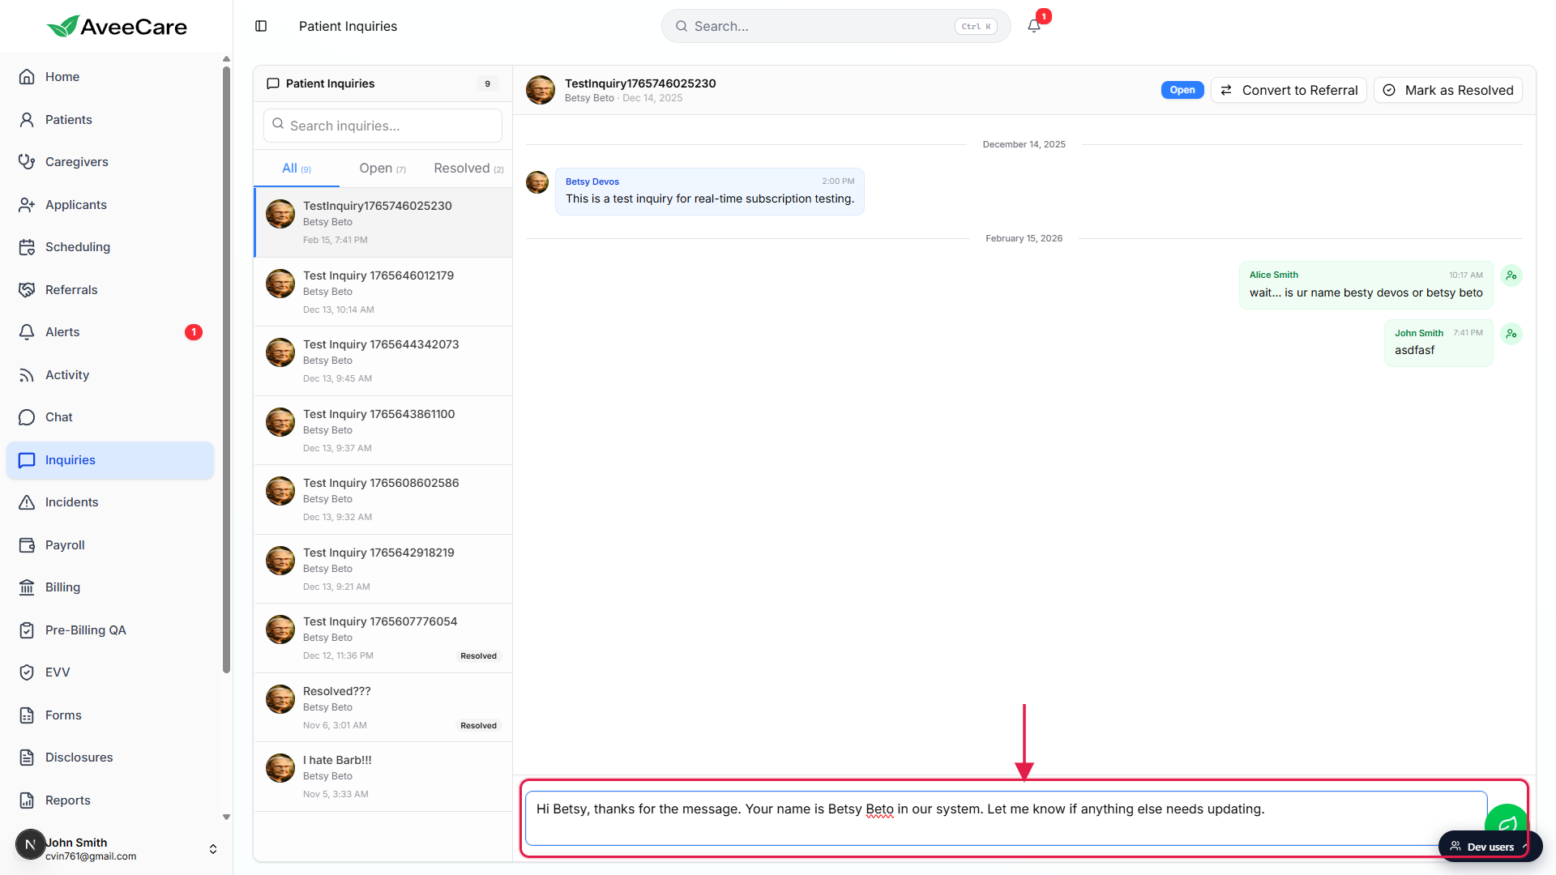This screenshot has width=1556, height=875.
Task: Select the All inquiries tab
Action: tap(296, 169)
